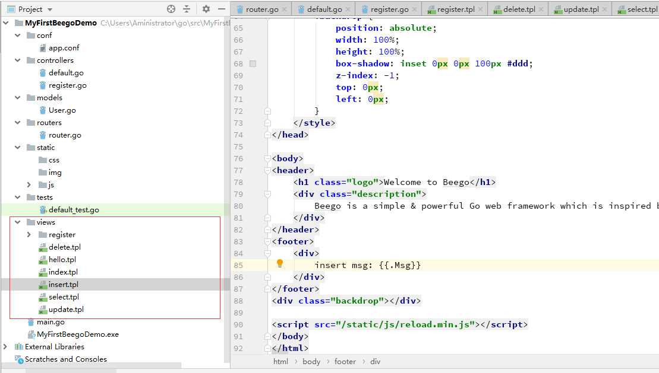The image size is (659, 373).
Task: Click the footer breadcrumb
Action: pyautogui.click(x=345, y=361)
